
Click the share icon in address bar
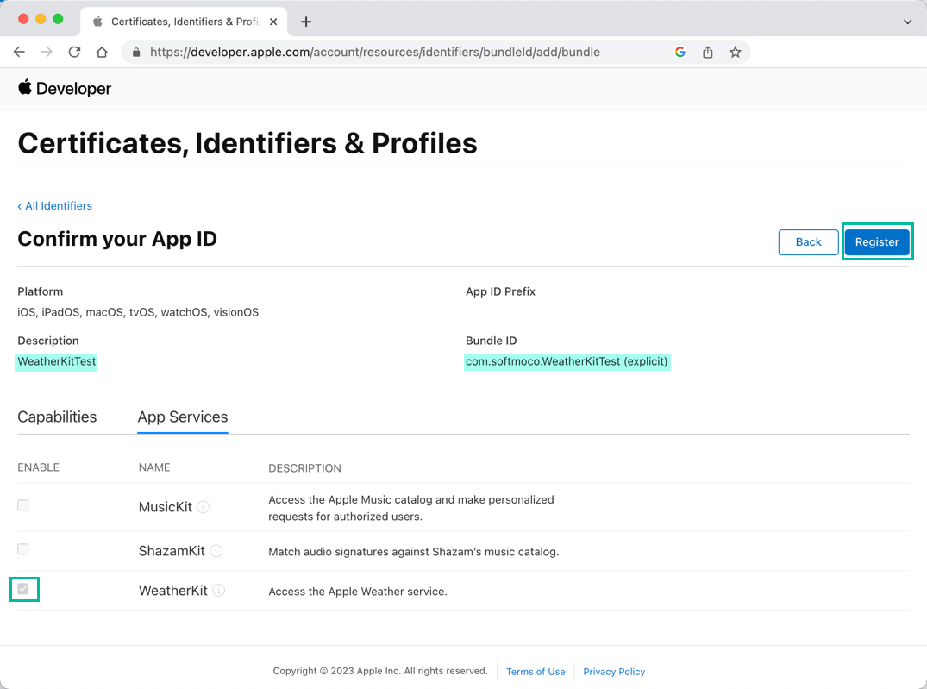click(707, 52)
